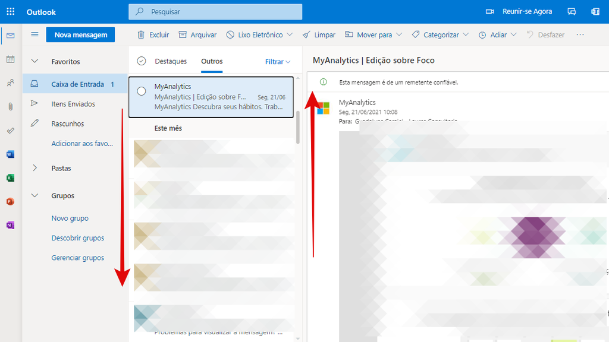609x342 pixels.
Task: Open People contacts from the left rail
Action: click(11, 83)
